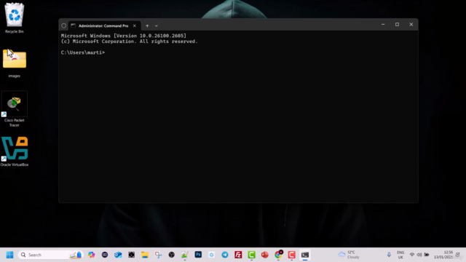Switch the ENG UK input language
The image size is (466, 262).
pos(400,255)
